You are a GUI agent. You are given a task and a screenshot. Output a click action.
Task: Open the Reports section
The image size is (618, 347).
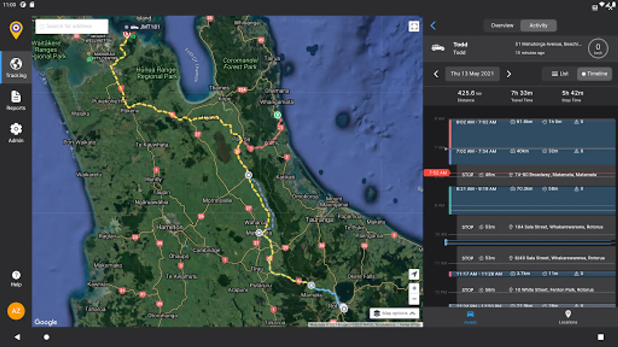click(16, 100)
